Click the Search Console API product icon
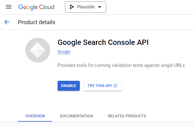 (x=38, y=50)
